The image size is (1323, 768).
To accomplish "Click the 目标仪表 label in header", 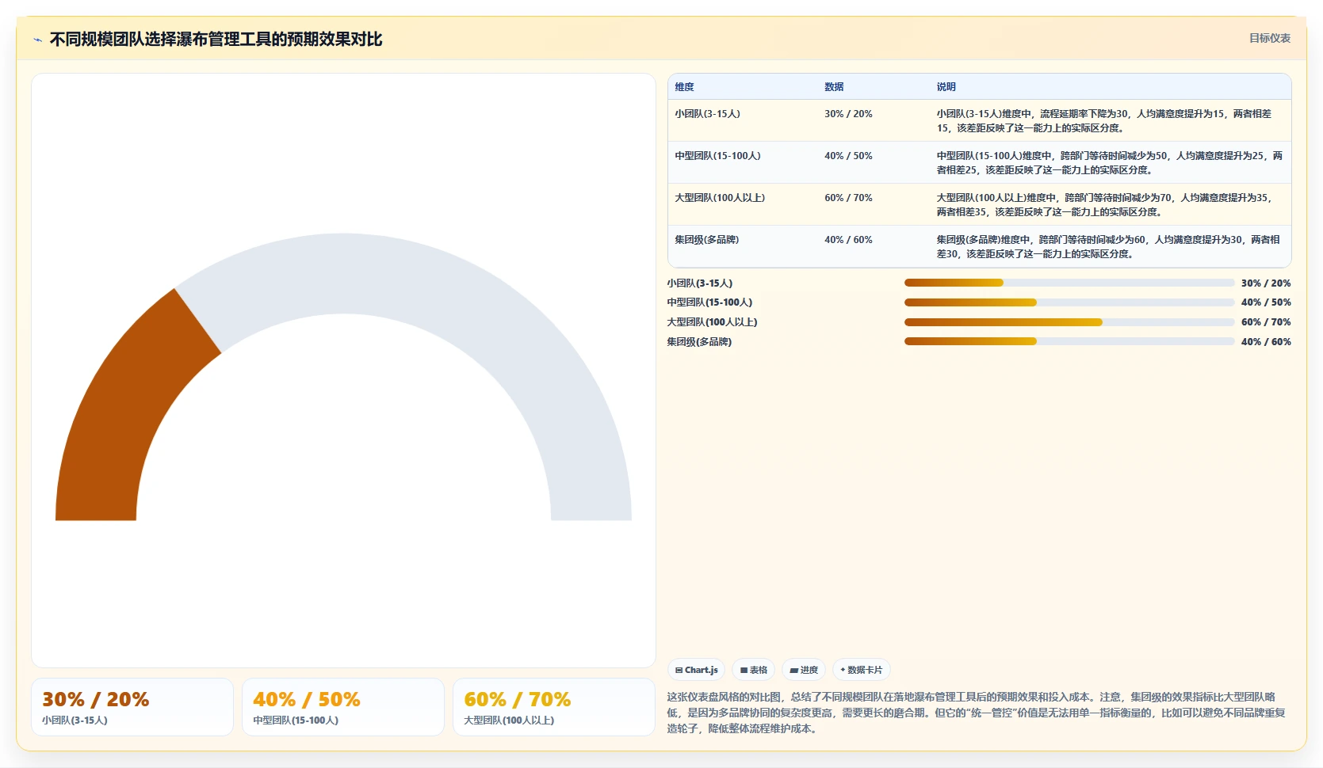I will tap(1269, 38).
